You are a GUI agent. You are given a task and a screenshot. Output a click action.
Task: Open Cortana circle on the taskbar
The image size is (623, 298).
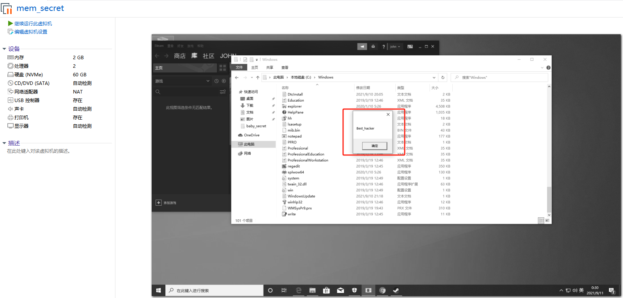pyautogui.click(x=270, y=291)
